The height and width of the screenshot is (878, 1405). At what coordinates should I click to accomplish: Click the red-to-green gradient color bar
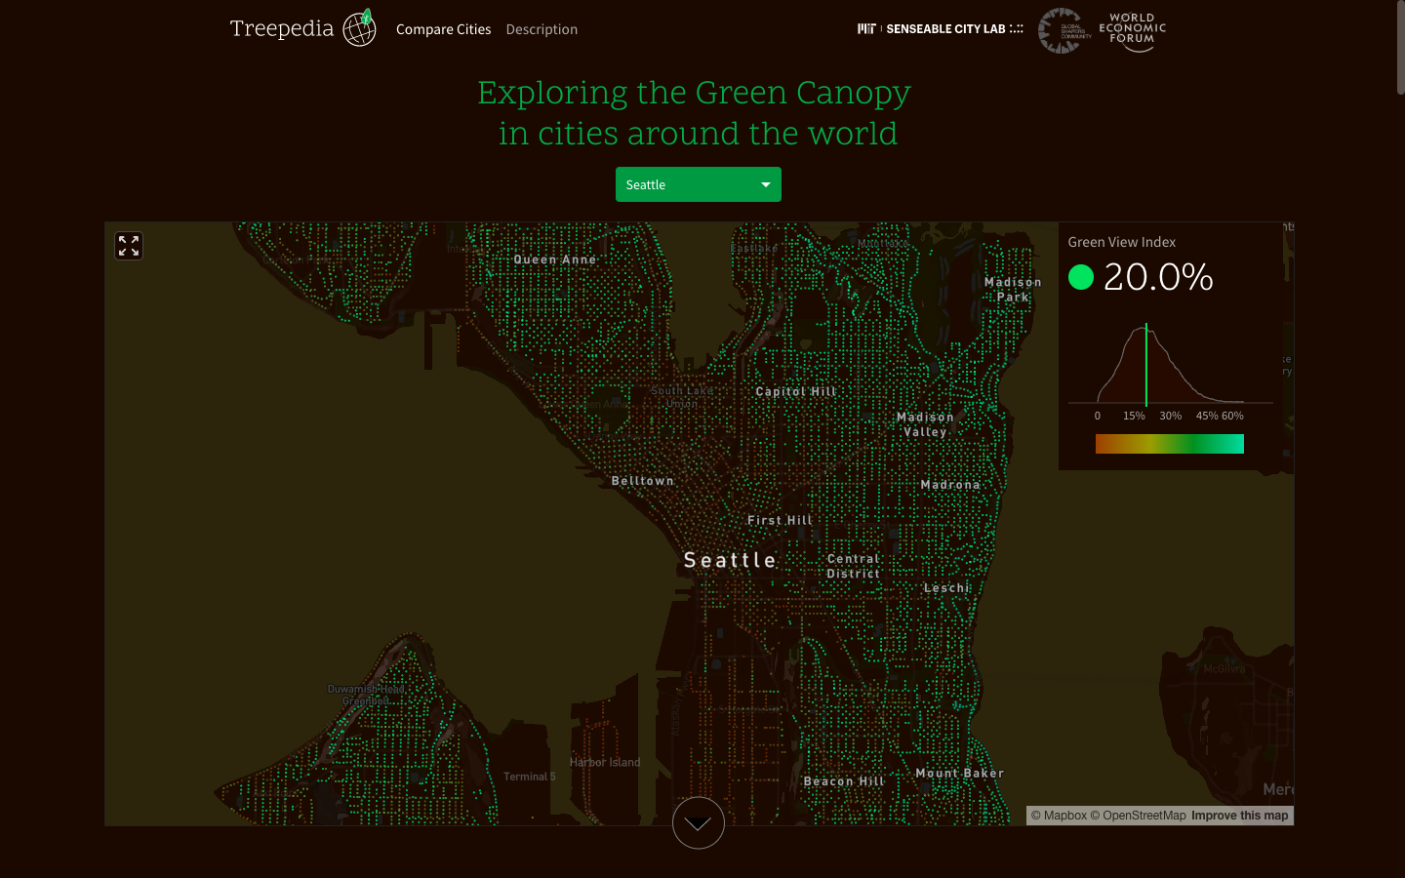tap(1170, 444)
